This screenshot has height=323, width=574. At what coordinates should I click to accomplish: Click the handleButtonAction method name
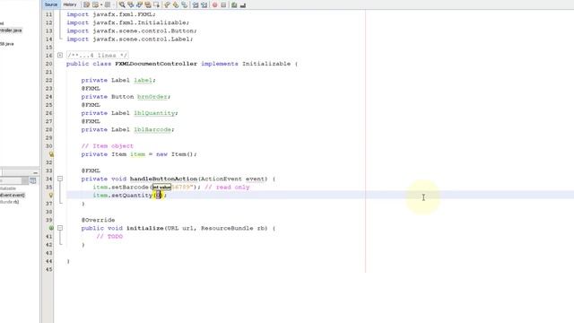(x=163, y=179)
